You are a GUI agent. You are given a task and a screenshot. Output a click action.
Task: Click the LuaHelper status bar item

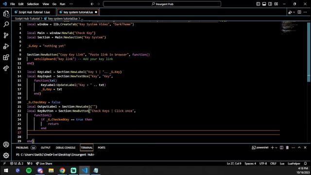click(x=294, y=163)
